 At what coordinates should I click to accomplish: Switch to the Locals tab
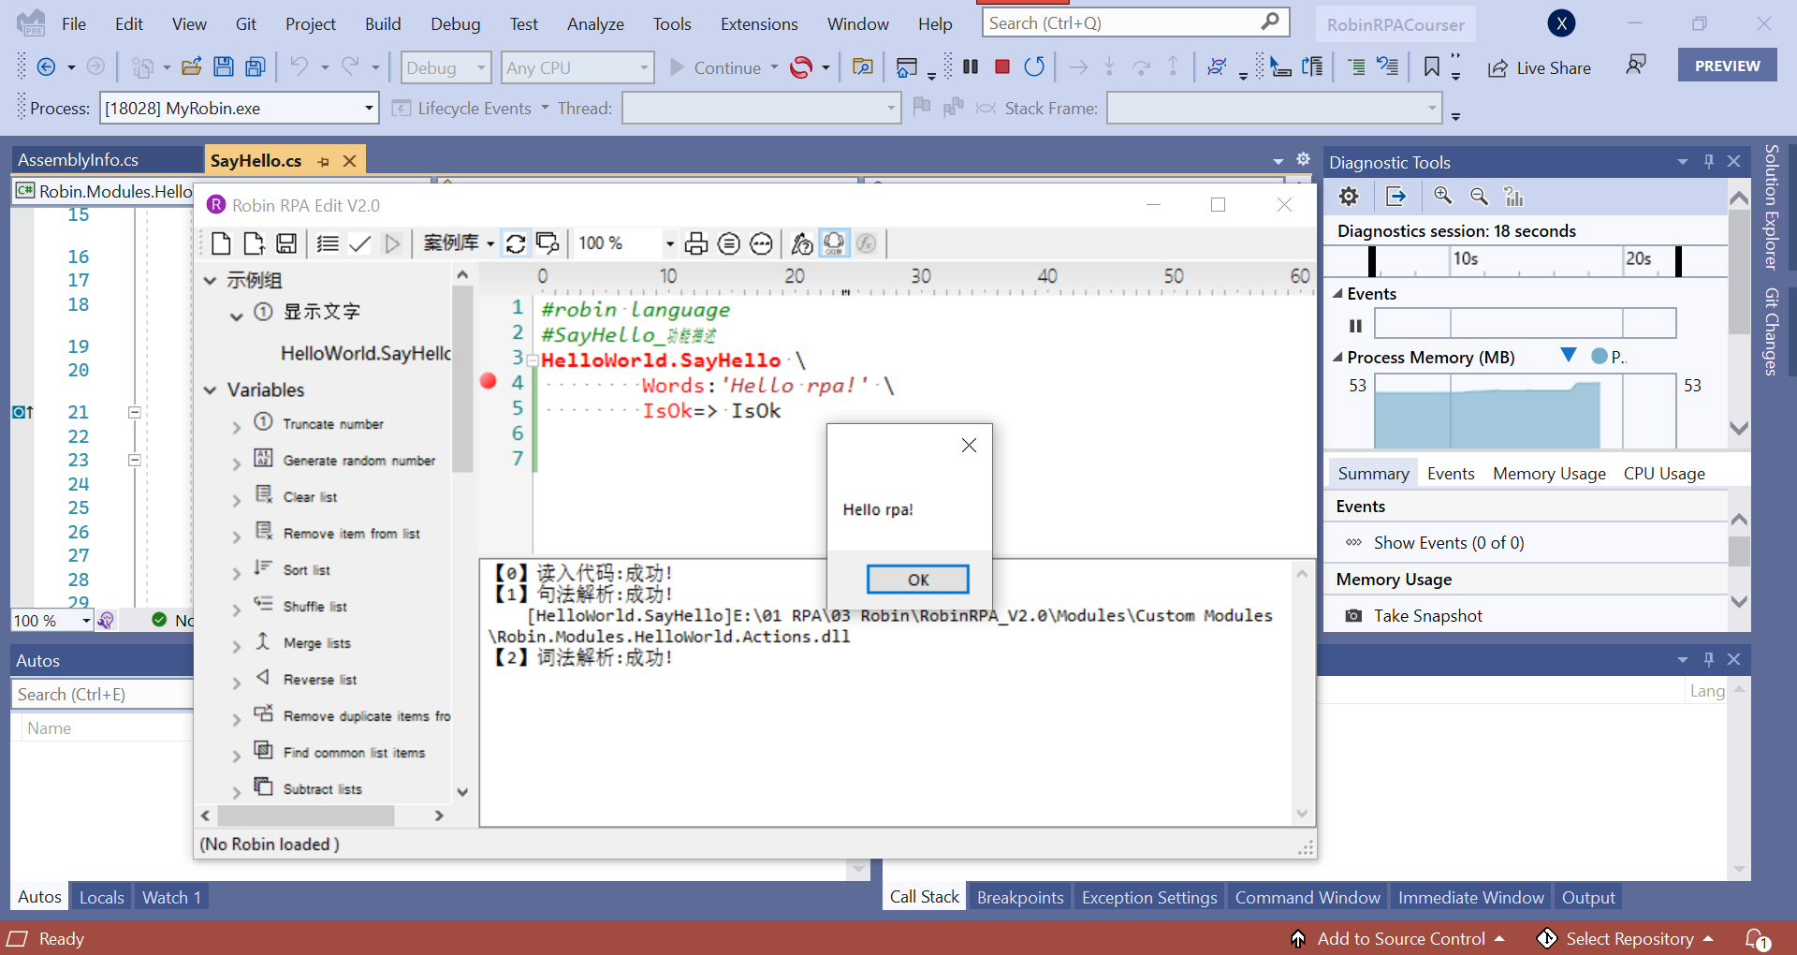point(101,897)
